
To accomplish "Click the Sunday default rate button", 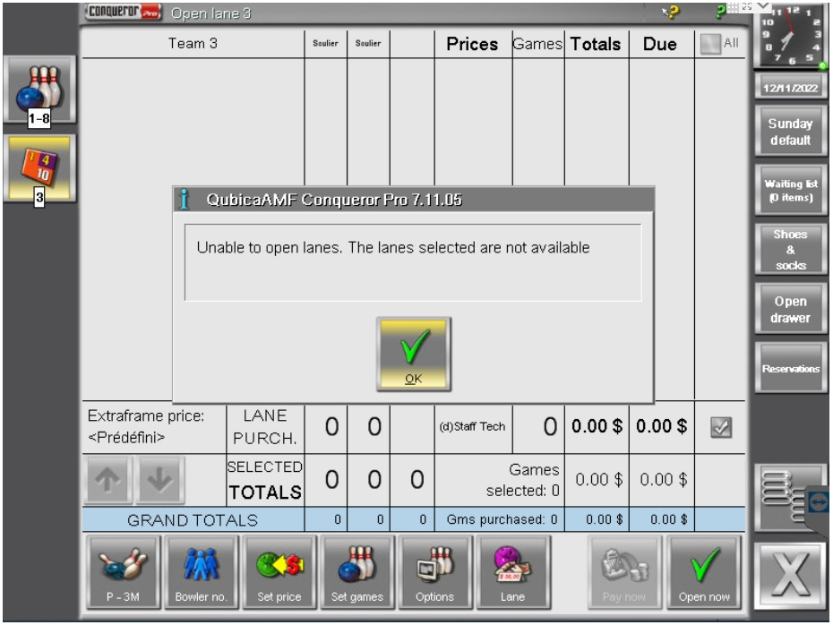I will [791, 131].
